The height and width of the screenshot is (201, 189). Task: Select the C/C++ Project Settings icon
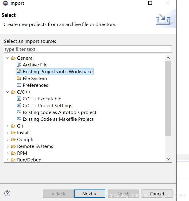coord(19,105)
